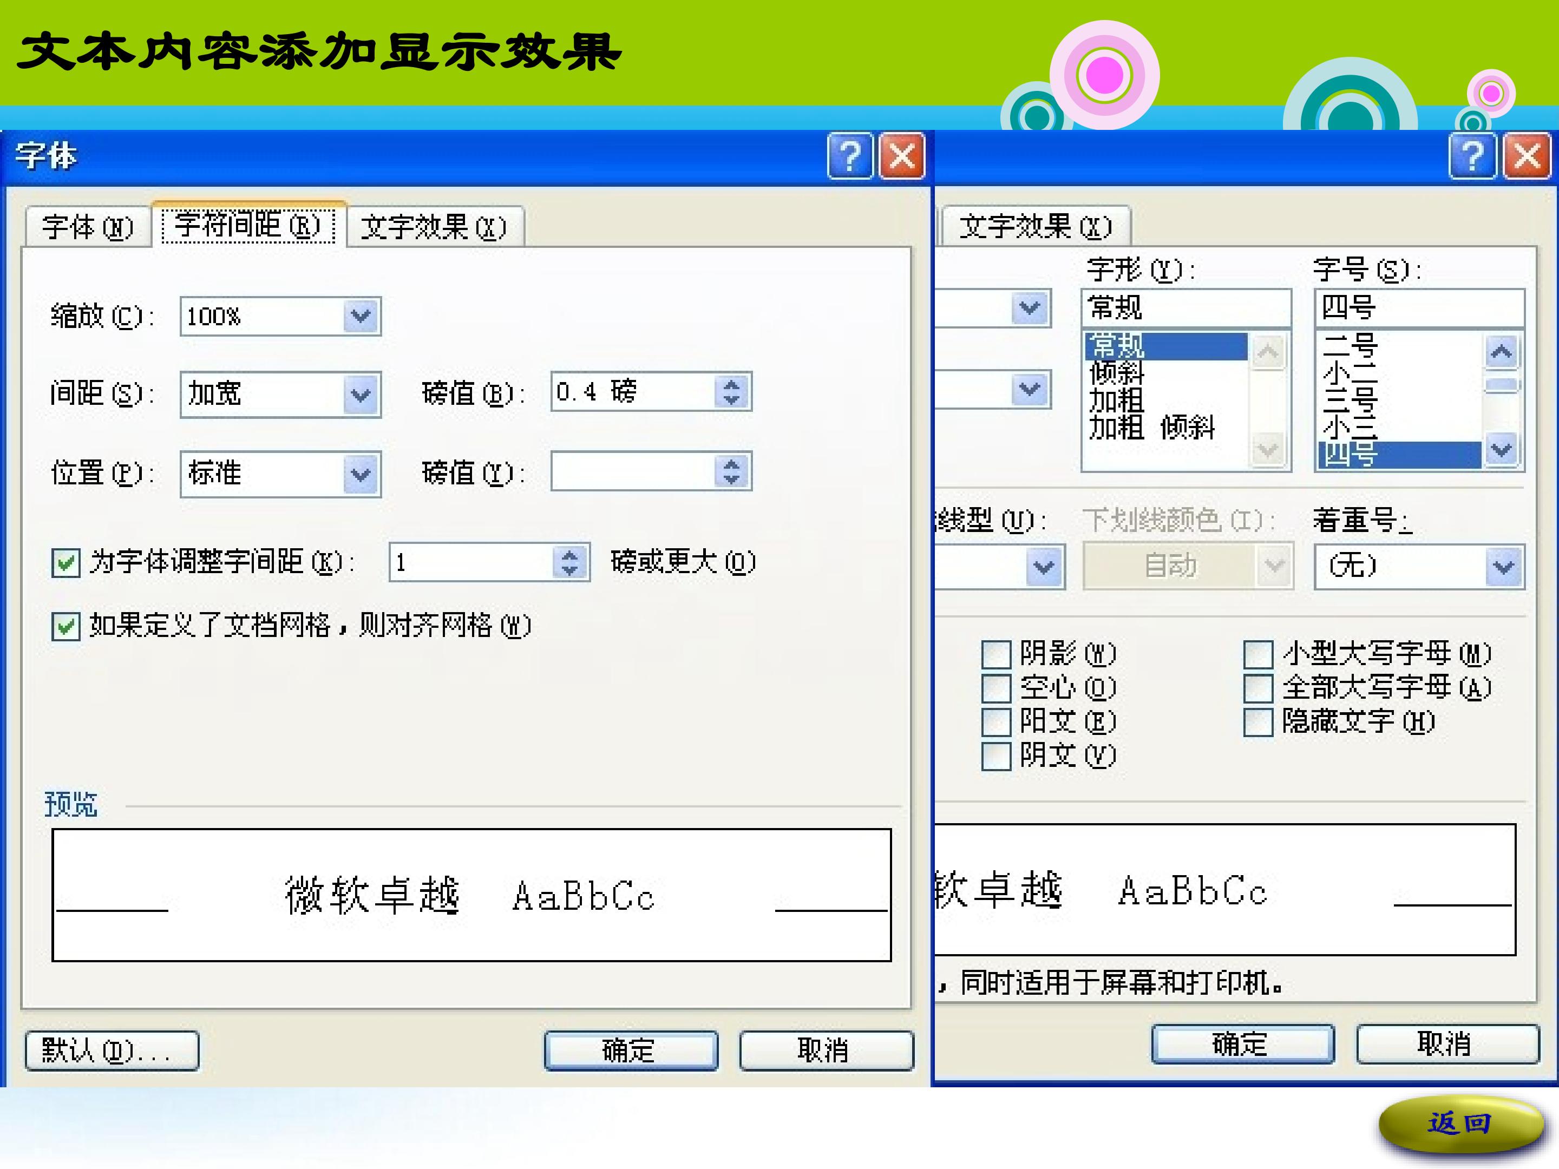Image resolution: width=1559 pixels, height=1169 pixels.
Task: Select 二号 in 字号 list
Action: pyautogui.click(x=1400, y=347)
